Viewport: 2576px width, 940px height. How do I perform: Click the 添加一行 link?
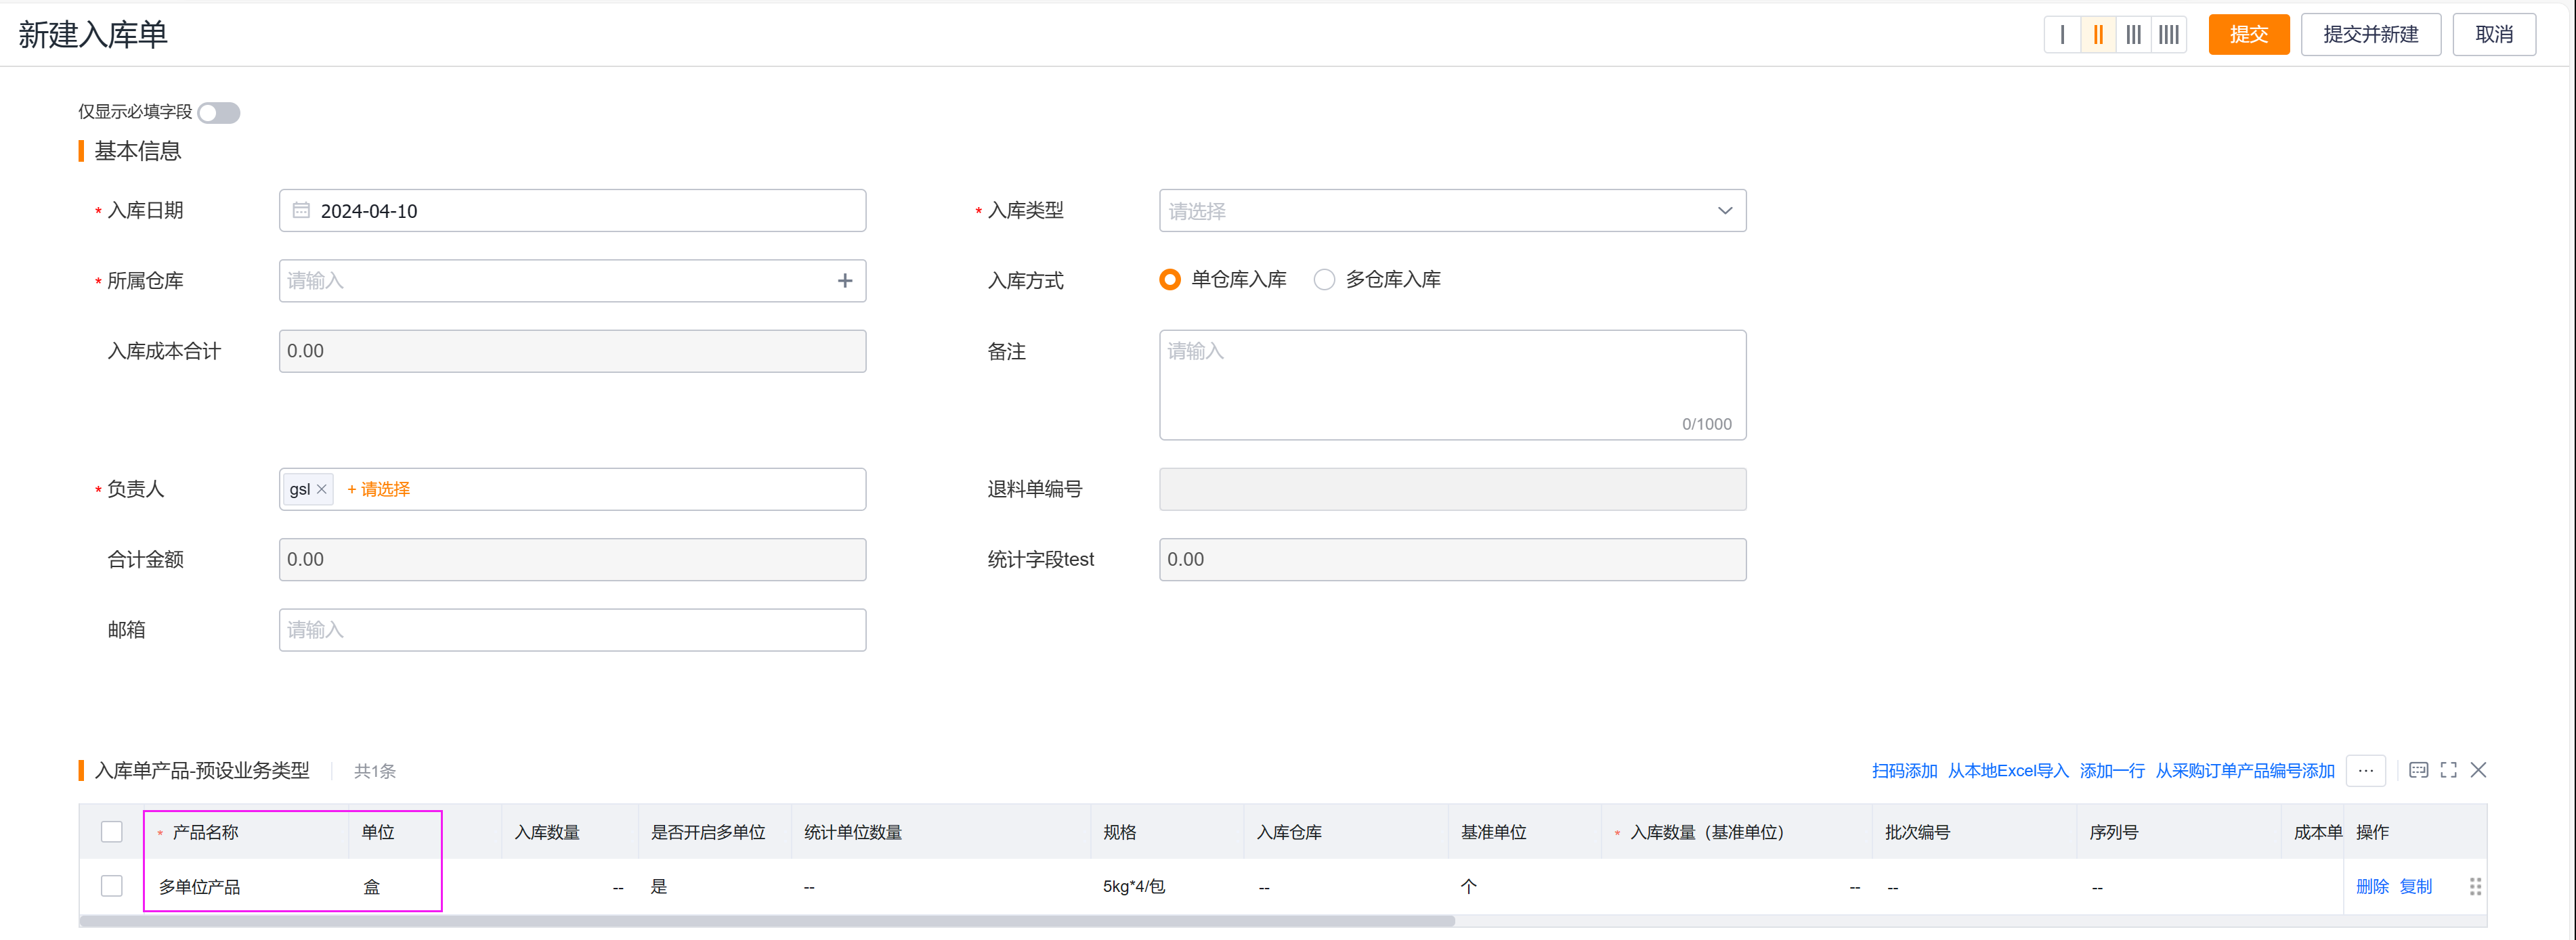coord(2112,770)
